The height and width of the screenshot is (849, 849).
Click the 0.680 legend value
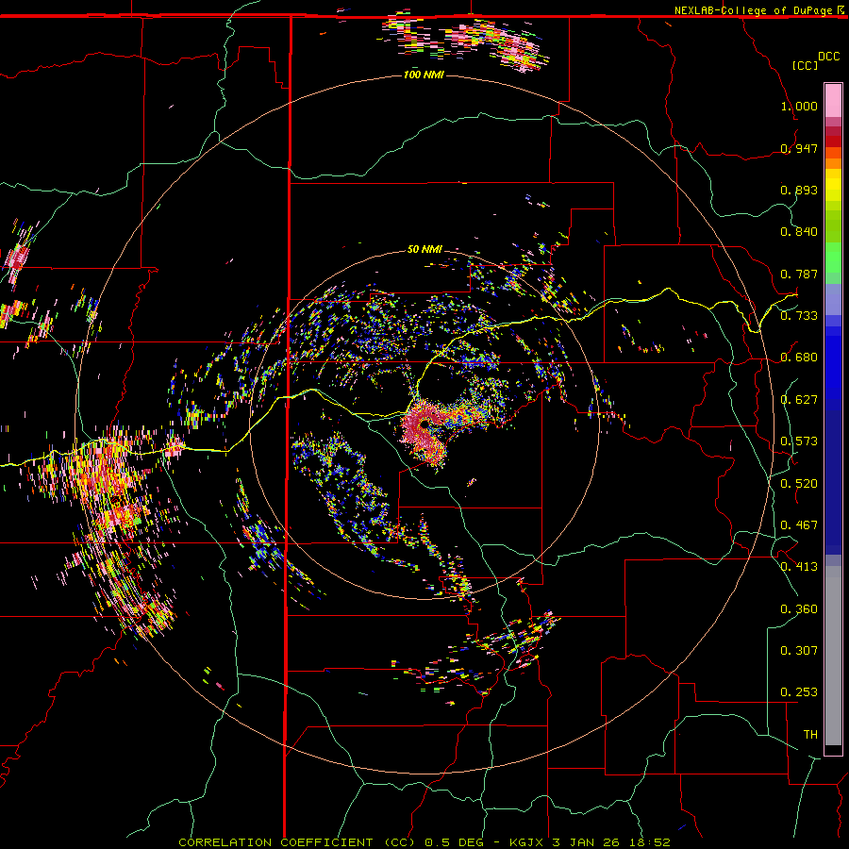point(799,358)
